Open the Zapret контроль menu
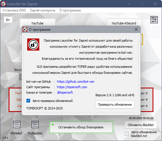This screenshot has height=141, width=162. 42,10
